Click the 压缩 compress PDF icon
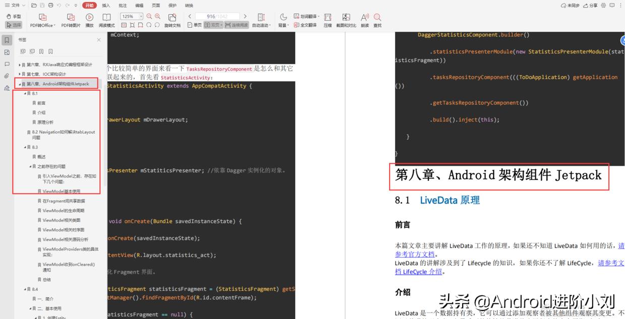625x319 pixels. (328, 19)
